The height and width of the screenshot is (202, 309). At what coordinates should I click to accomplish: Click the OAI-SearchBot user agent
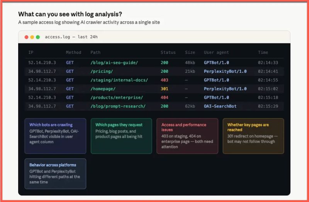(x=220, y=106)
